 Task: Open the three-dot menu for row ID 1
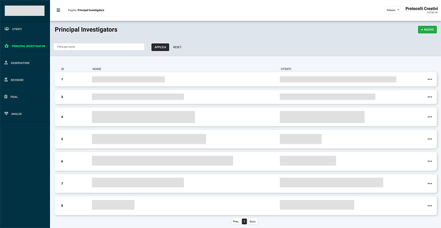(x=429, y=79)
